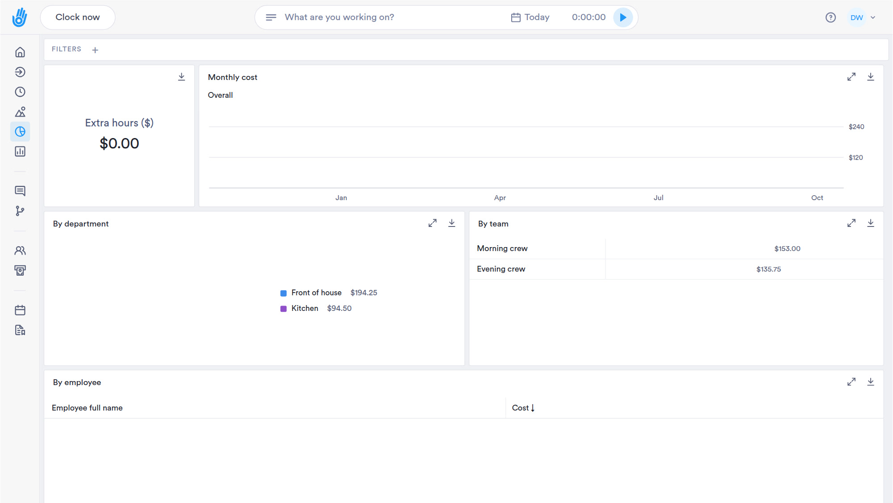The width and height of the screenshot is (893, 503).
Task: Download the Monthly cost chart
Action: pyautogui.click(x=871, y=77)
